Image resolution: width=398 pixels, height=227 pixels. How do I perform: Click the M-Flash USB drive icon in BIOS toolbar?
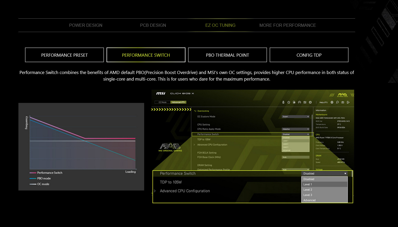pyautogui.click(x=283, y=102)
